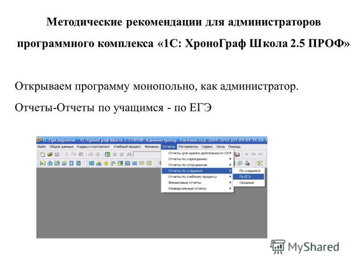The image size is (356, 267).
Task: Choose По ЕГЭ in the submenu
Action: click(249, 177)
